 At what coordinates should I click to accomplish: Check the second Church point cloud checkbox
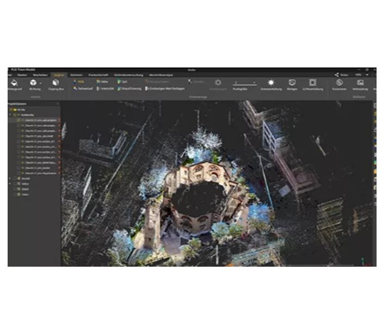[19, 126]
